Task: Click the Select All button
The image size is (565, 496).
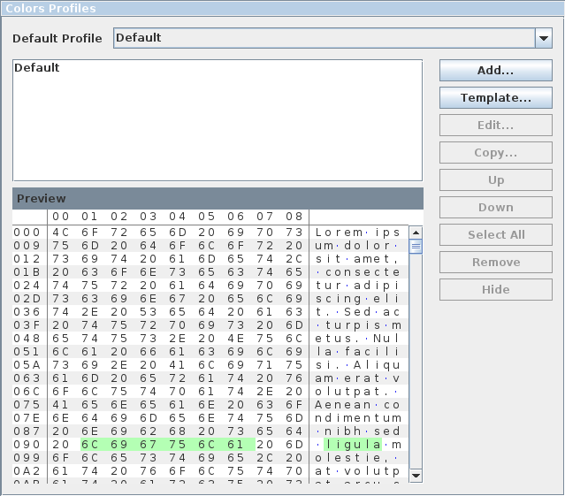Action: (x=495, y=235)
